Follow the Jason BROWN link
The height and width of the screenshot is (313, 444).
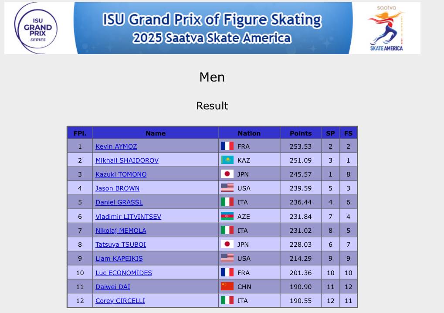point(118,188)
